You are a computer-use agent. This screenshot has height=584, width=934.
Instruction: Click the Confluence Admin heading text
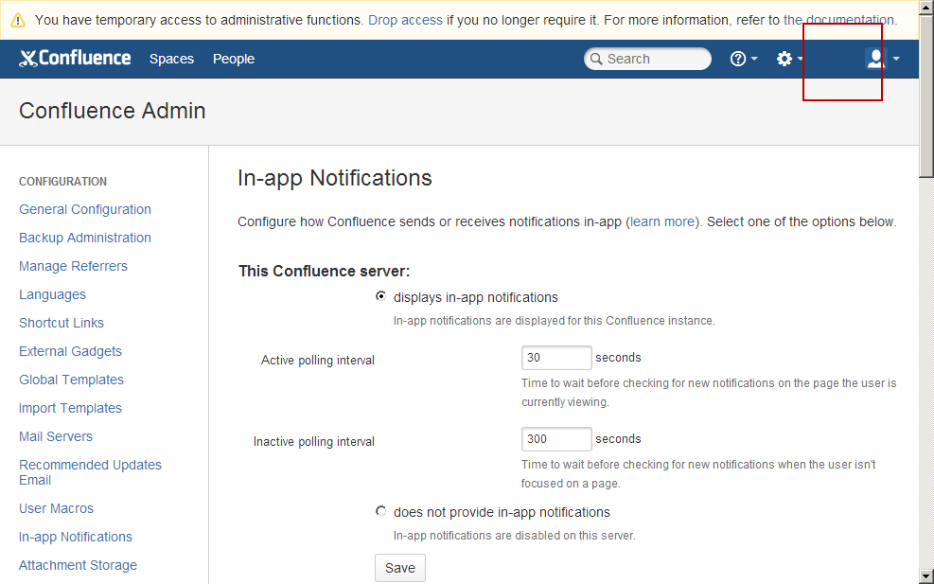[x=112, y=111]
